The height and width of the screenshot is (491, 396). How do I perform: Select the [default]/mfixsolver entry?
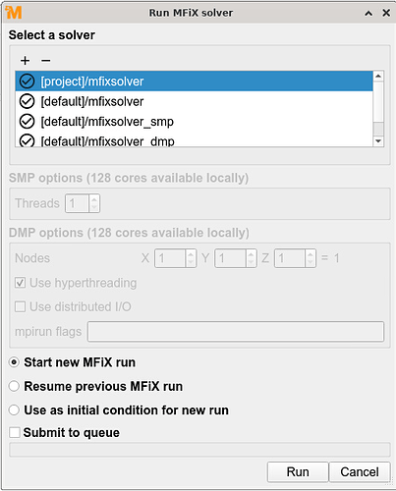(194, 101)
